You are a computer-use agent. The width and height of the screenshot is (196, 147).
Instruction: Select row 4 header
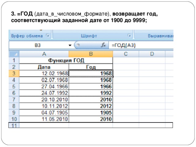click(x=14, y=80)
